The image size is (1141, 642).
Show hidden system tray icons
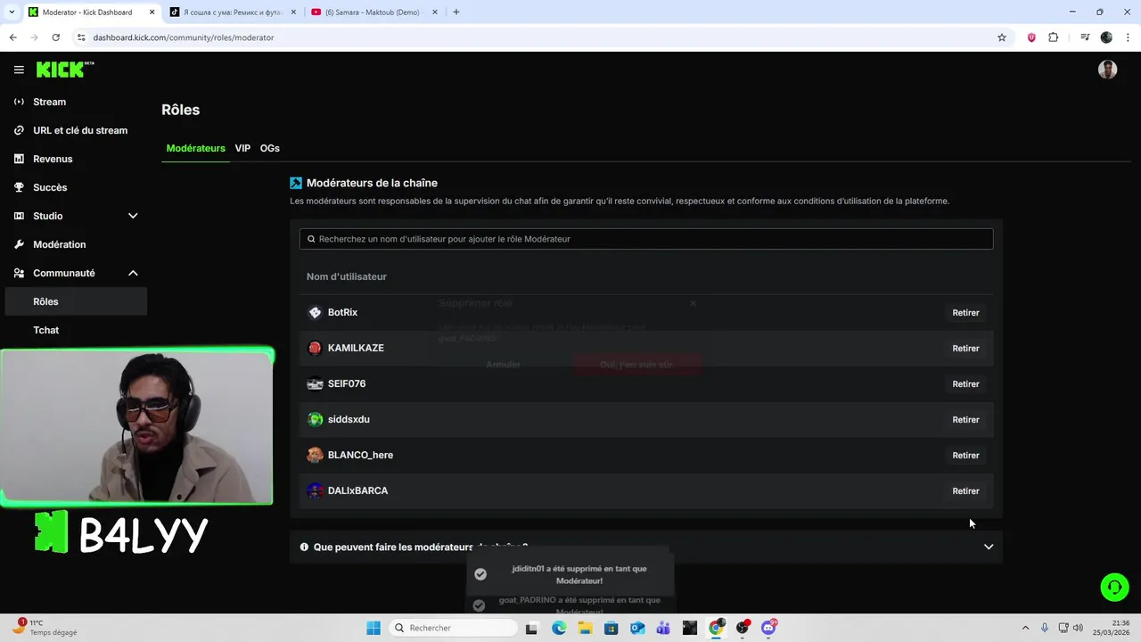1025,628
